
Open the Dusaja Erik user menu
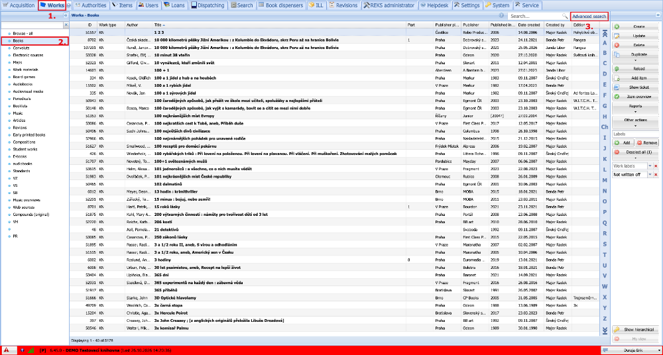631,350
